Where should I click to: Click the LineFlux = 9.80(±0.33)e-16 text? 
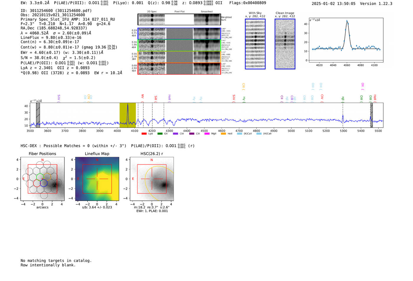pyautogui.click(x=51, y=38)
